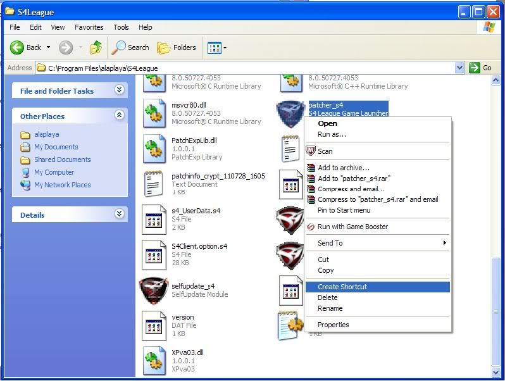This screenshot has height=381, width=505.
Task: Select the XPva03.dll file icon
Action: tap(154, 361)
